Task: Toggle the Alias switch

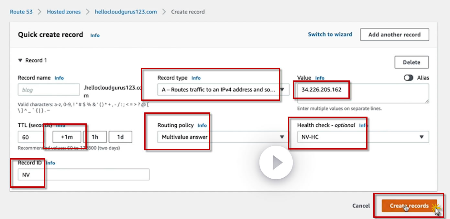Action: [409, 78]
